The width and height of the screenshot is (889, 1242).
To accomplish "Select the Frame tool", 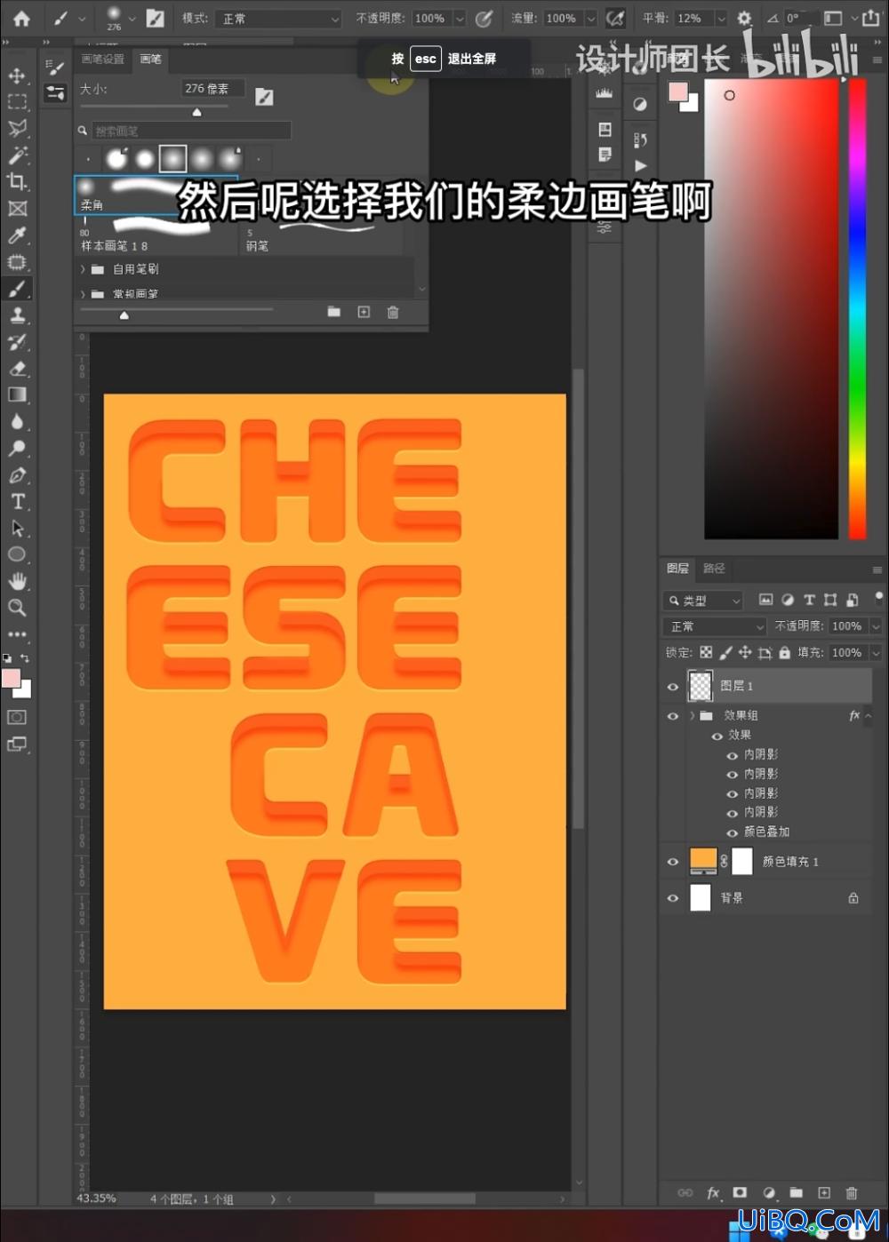I will point(17,209).
